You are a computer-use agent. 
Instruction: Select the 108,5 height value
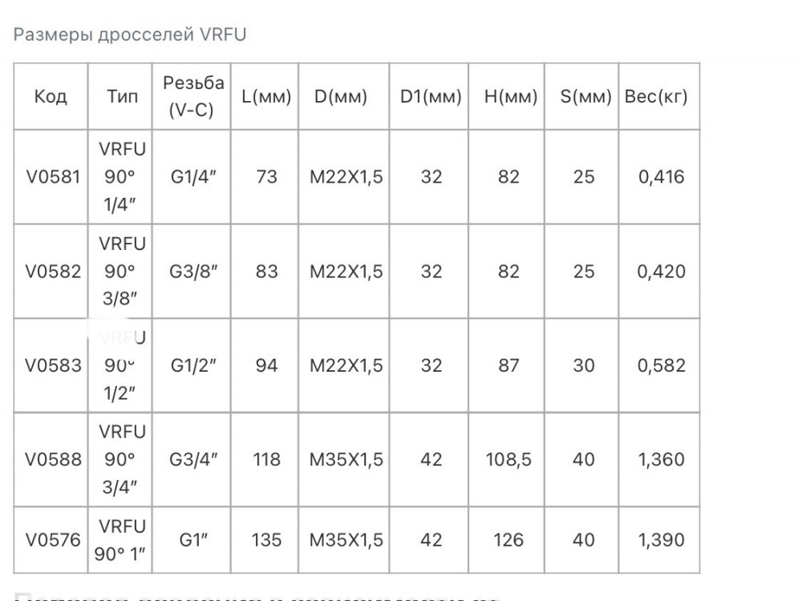(508, 459)
